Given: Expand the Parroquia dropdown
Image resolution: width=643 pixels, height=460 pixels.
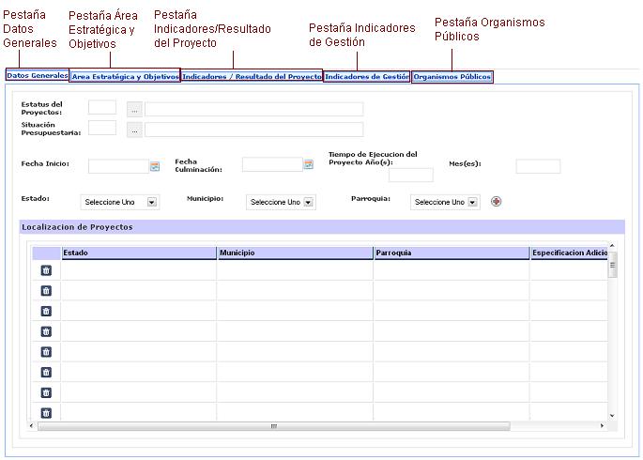Looking at the screenshot, I should click(472, 202).
